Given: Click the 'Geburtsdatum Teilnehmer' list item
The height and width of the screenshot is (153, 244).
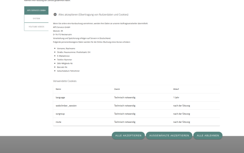Looking at the screenshot, I should [x=68, y=71].
